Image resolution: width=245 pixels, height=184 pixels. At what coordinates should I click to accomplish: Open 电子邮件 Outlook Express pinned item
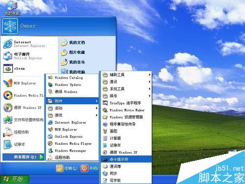coord(23,56)
